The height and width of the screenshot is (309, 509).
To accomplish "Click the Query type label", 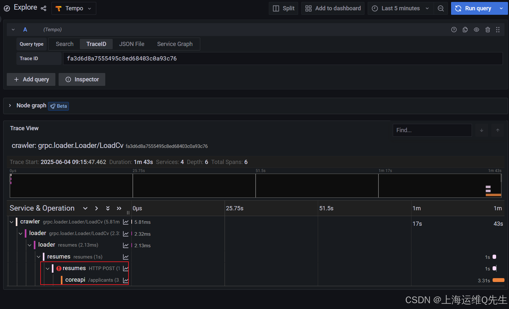I will tap(32, 44).
